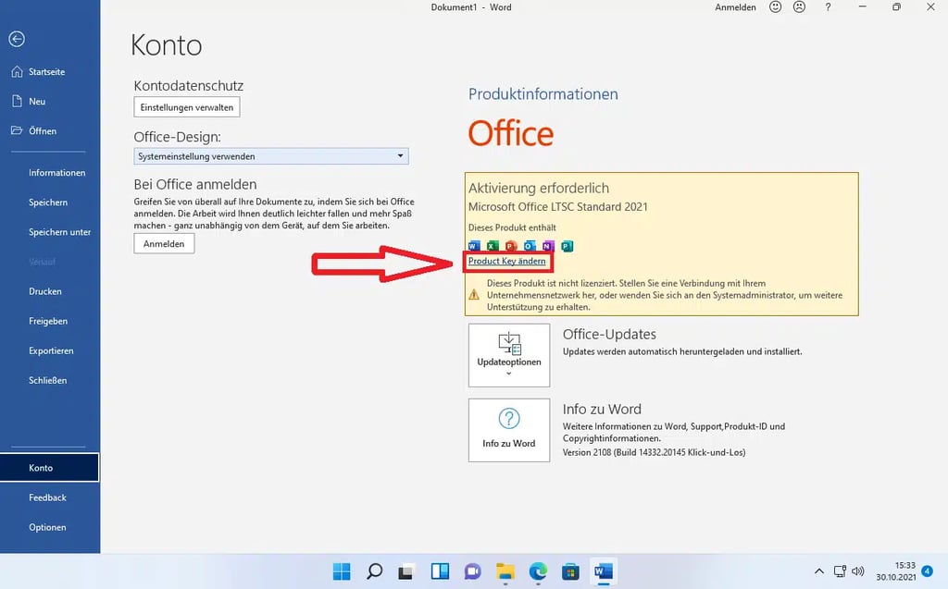Click the Publisher app icon under product contents
This screenshot has width=948, height=589.
point(567,246)
